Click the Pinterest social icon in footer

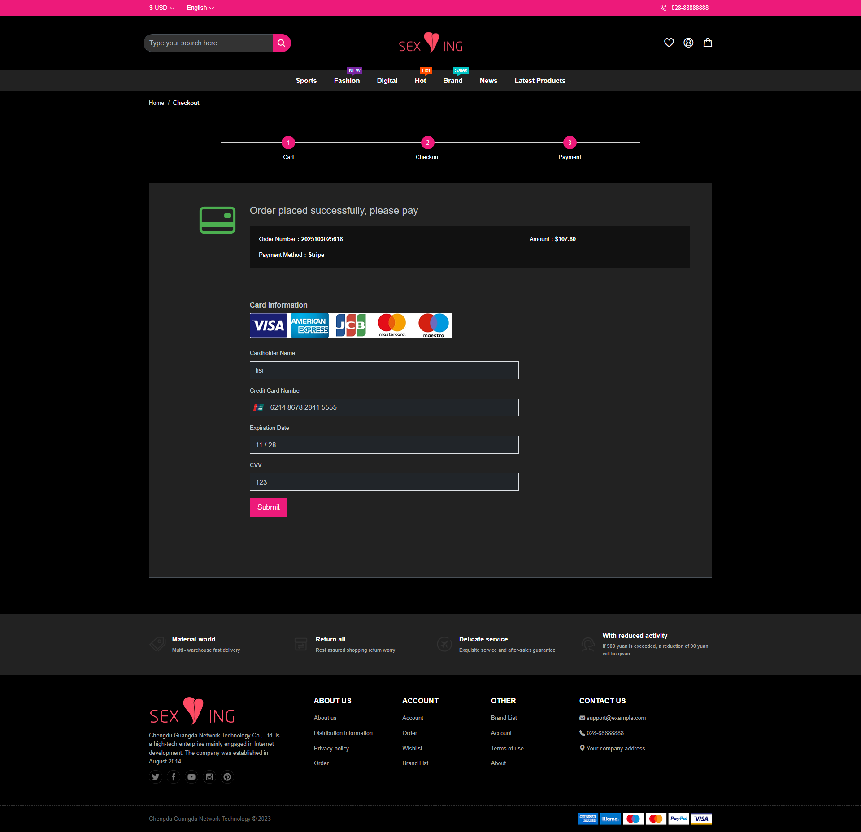227,777
